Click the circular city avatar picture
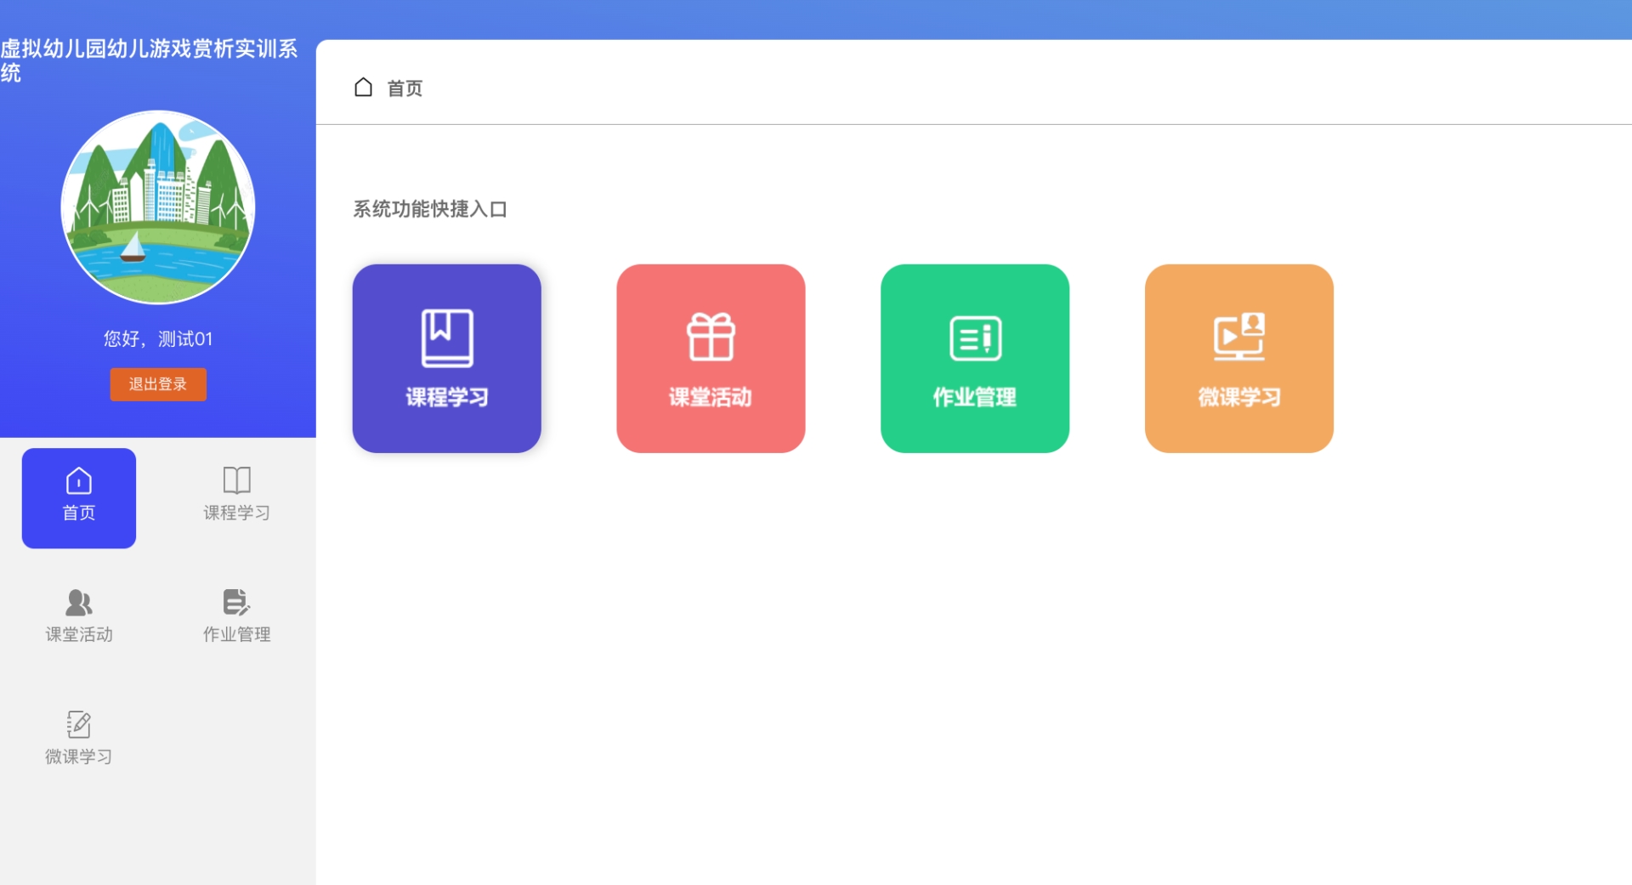Viewport: 1632px width, 885px height. pyautogui.click(x=158, y=207)
